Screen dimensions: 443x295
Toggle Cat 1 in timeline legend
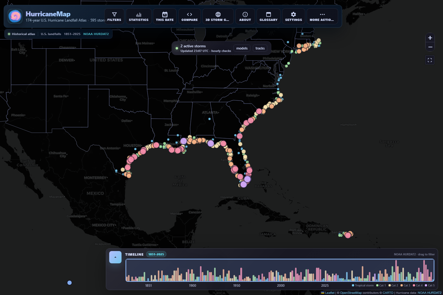381,285
